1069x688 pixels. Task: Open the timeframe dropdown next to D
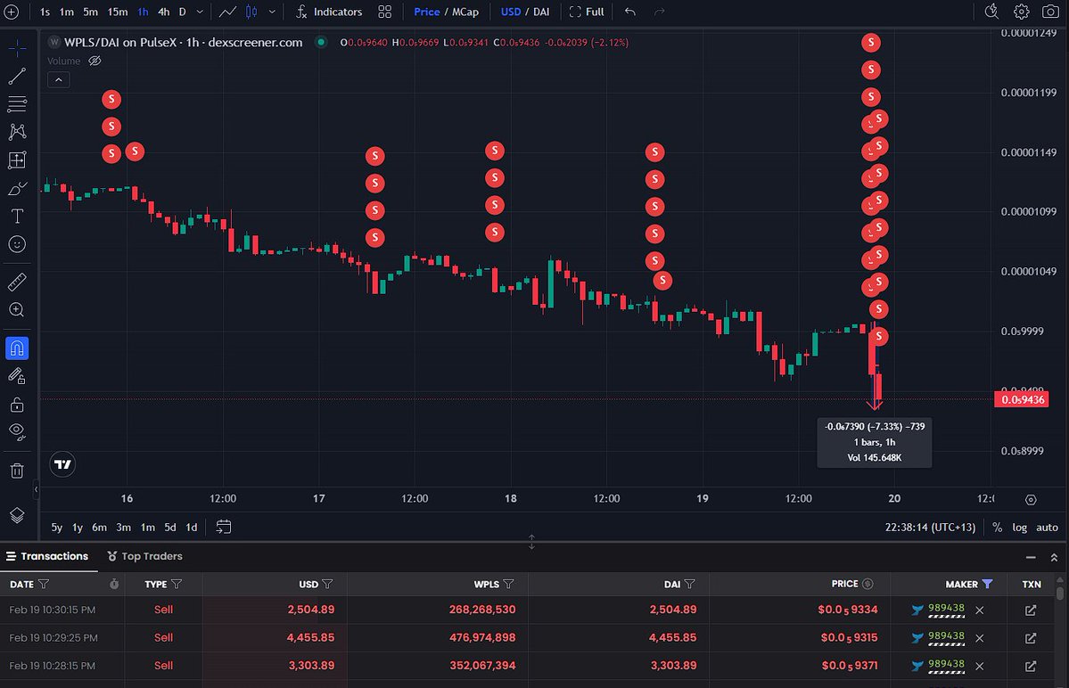click(198, 12)
